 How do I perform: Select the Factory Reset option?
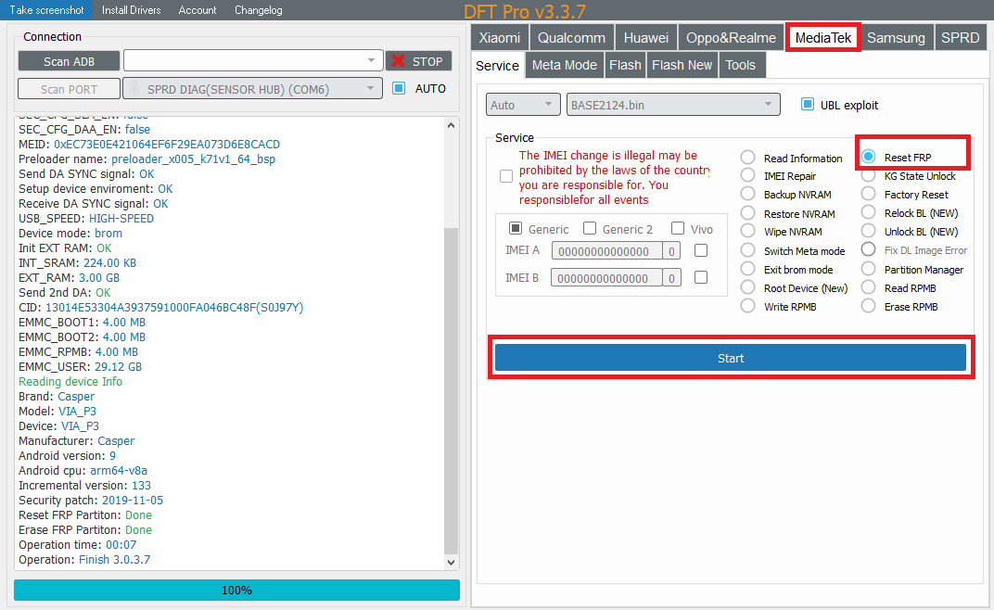tap(869, 194)
